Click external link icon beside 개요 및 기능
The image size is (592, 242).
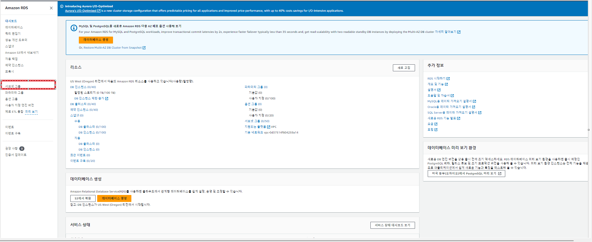446,84
